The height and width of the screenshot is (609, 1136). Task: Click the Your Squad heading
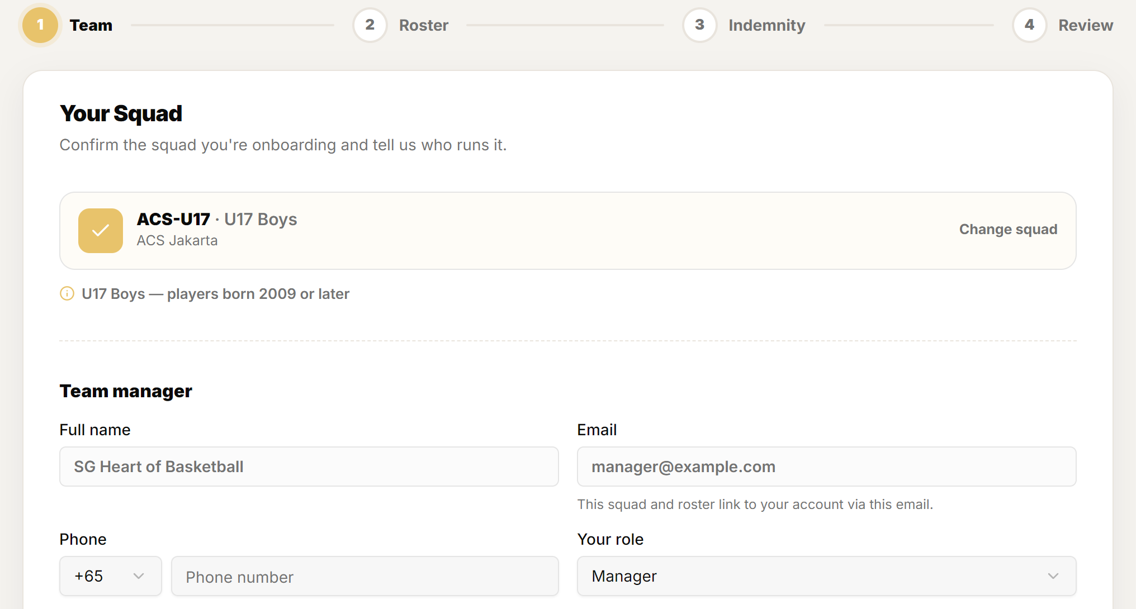(121, 113)
